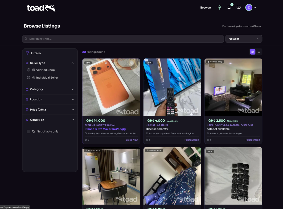Image resolution: width=283 pixels, height=209 pixels.
Task: Open the lightbulb tips icon
Action: (219, 7)
